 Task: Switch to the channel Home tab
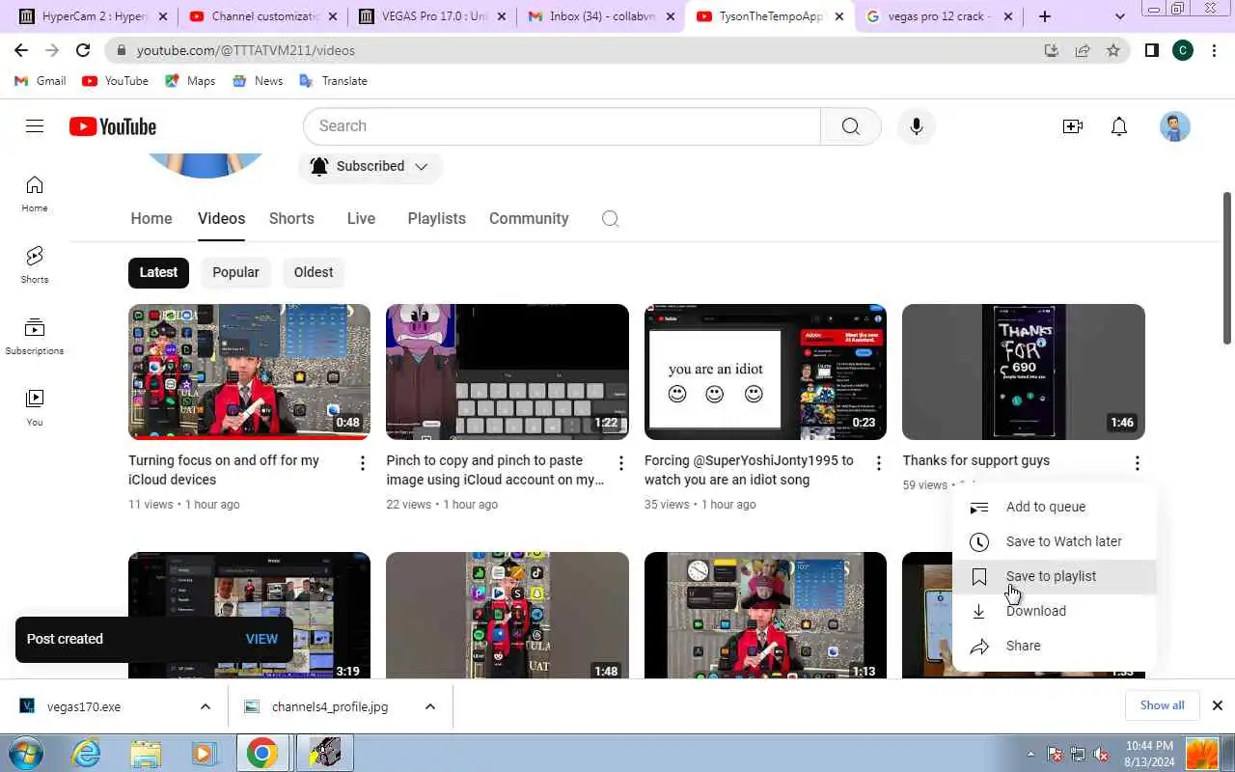click(151, 218)
